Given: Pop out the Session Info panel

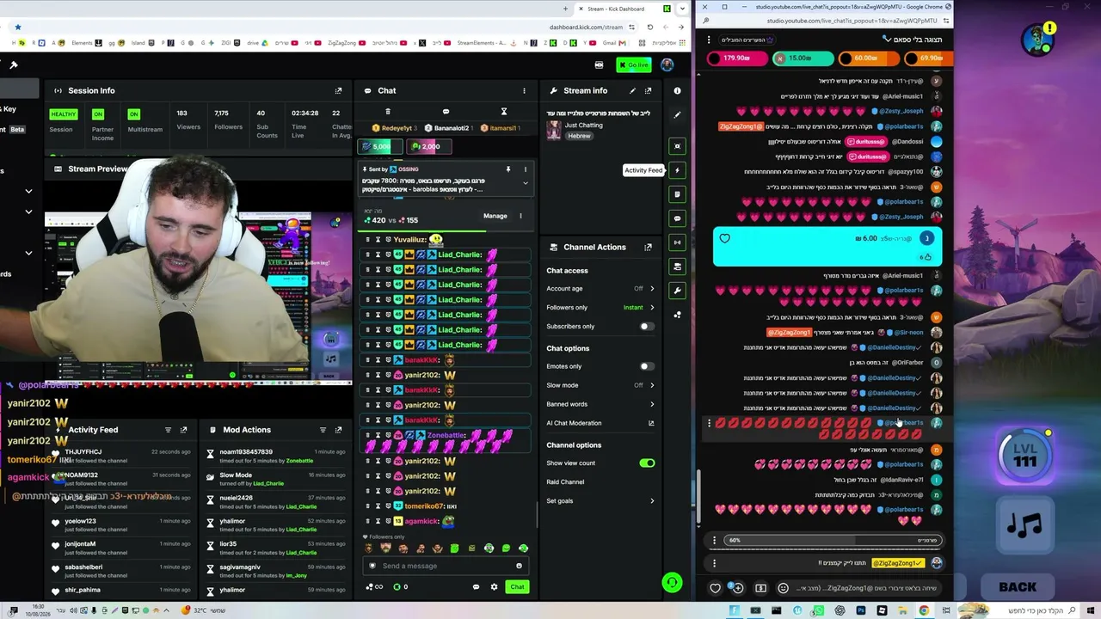Looking at the screenshot, I should point(338,90).
